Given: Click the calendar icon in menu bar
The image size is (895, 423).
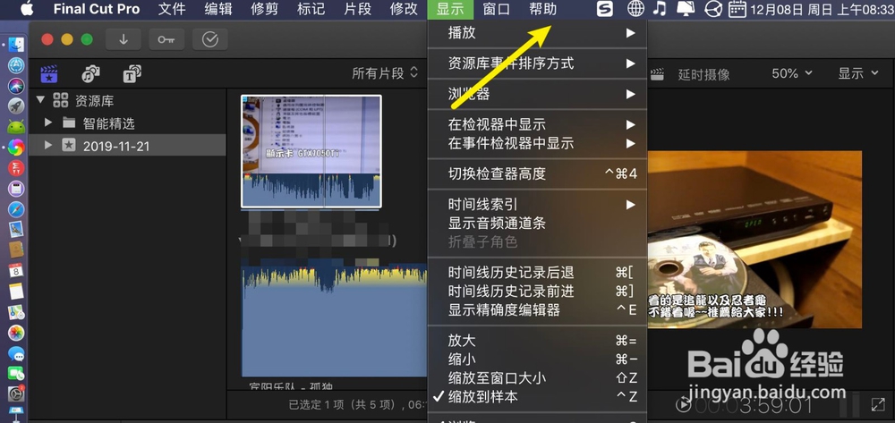Looking at the screenshot, I should coord(738,9).
